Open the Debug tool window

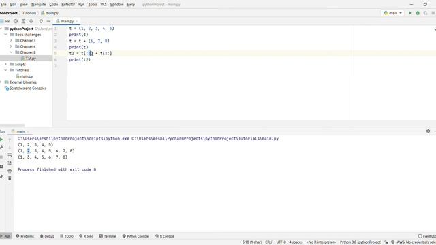click(47, 236)
